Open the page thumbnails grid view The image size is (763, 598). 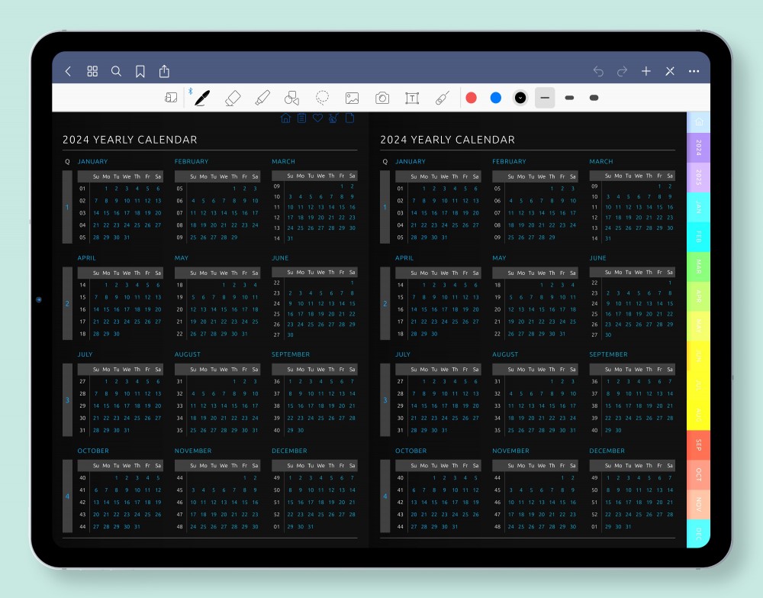(92, 72)
